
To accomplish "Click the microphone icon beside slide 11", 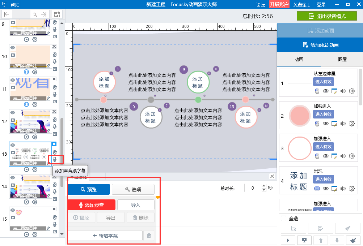I will tap(55, 94).
